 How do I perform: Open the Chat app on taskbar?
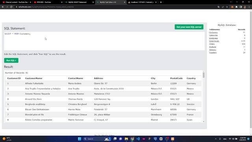click(120, 139)
